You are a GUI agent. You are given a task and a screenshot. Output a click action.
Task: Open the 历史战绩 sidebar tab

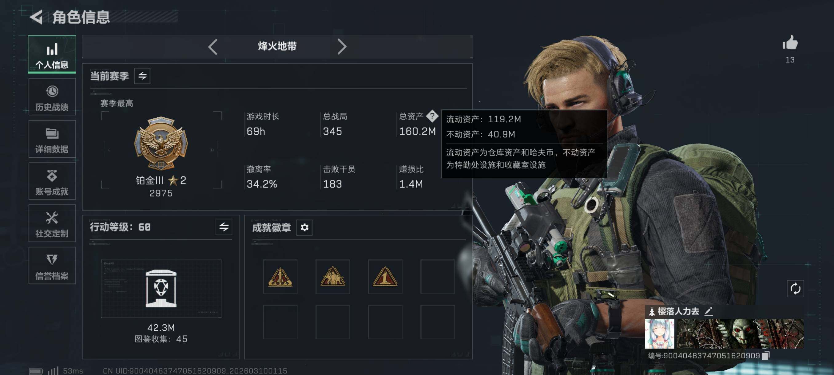(52, 97)
